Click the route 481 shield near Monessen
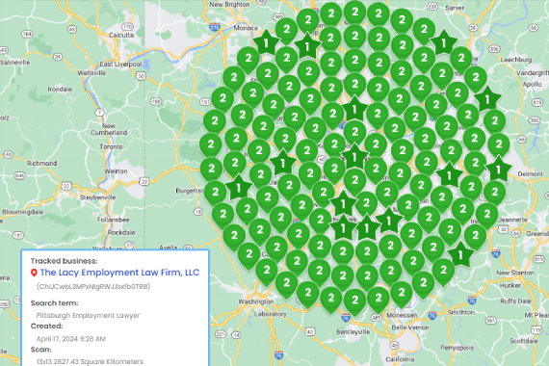 [x=377, y=318]
